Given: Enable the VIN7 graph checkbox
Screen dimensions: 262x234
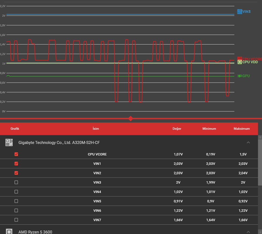Looking at the screenshot, I should (16, 220).
